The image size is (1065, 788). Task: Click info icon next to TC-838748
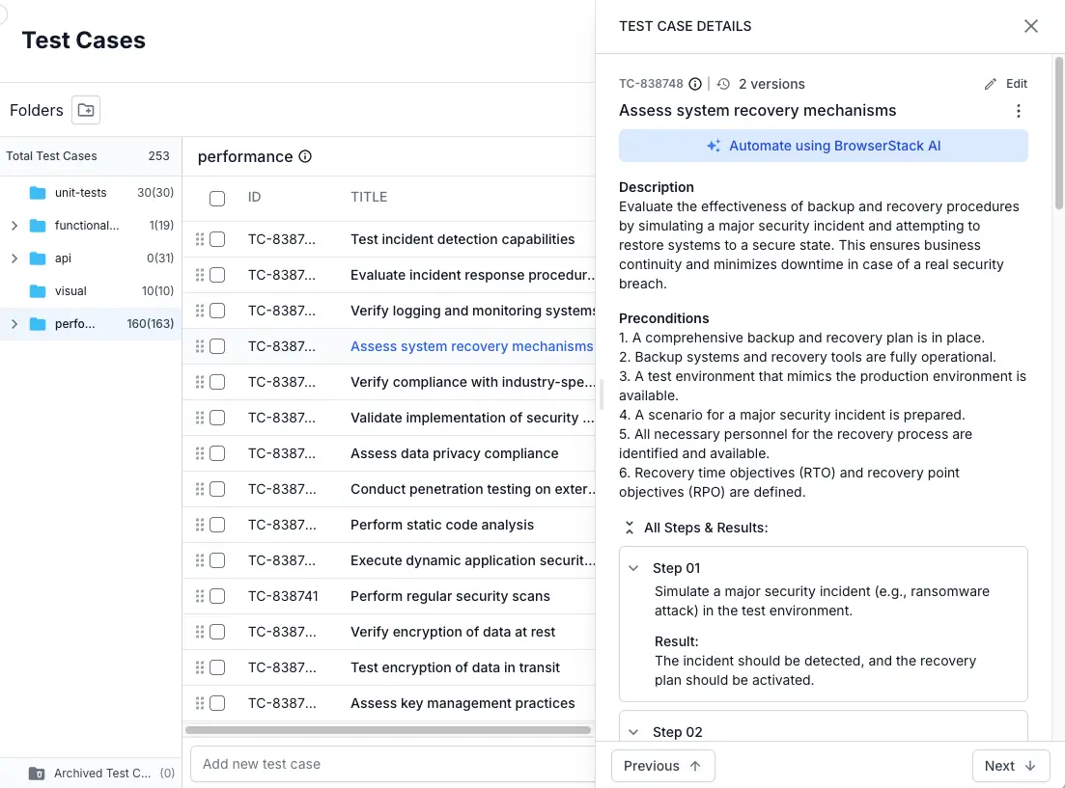tap(695, 84)
